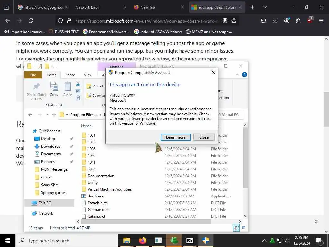Click the site padlock icon
Screen dimensions: 329x247
pos(69,21)
